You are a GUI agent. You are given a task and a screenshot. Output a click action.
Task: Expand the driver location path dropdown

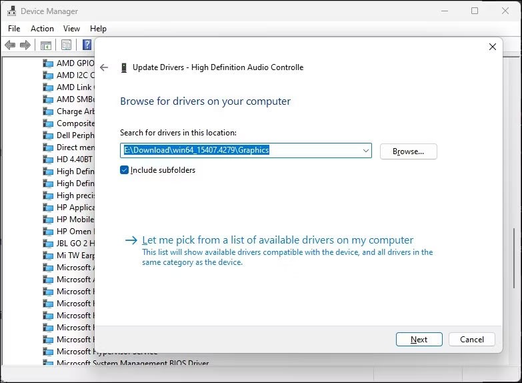click(x=365, y=151)
